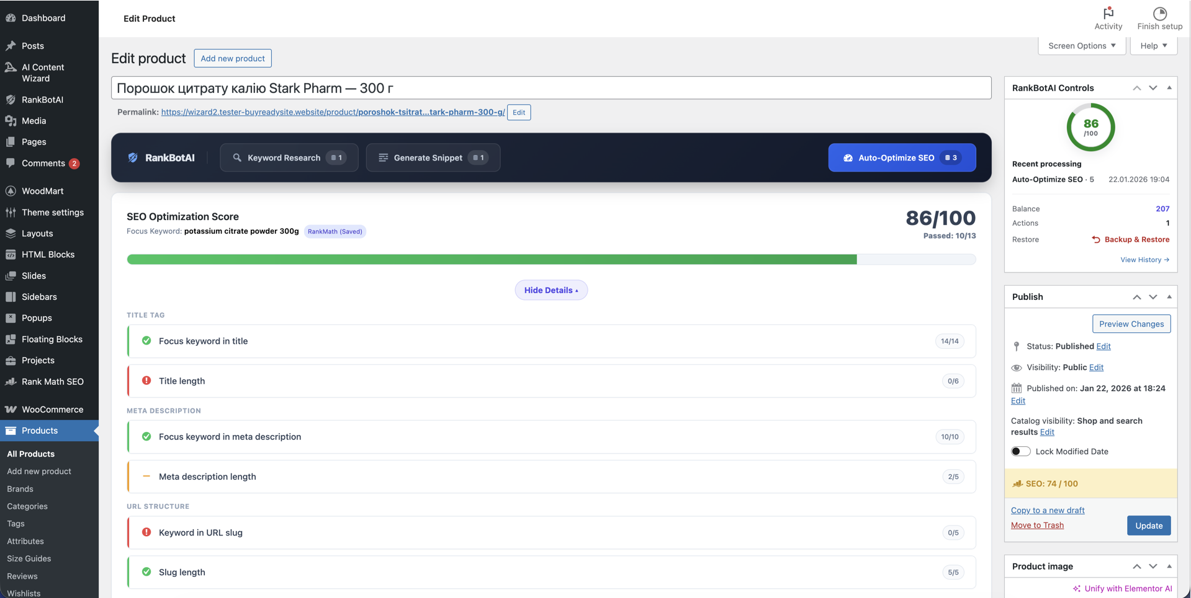This screenshot has width=1191, height=598.
Task: Open the WooCommerce menu icon
Action: (11, 410)
